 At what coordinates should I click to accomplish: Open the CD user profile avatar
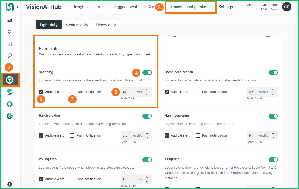286,7
